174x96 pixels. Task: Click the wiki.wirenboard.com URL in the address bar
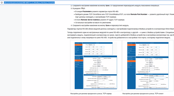[x=29, y=3]
